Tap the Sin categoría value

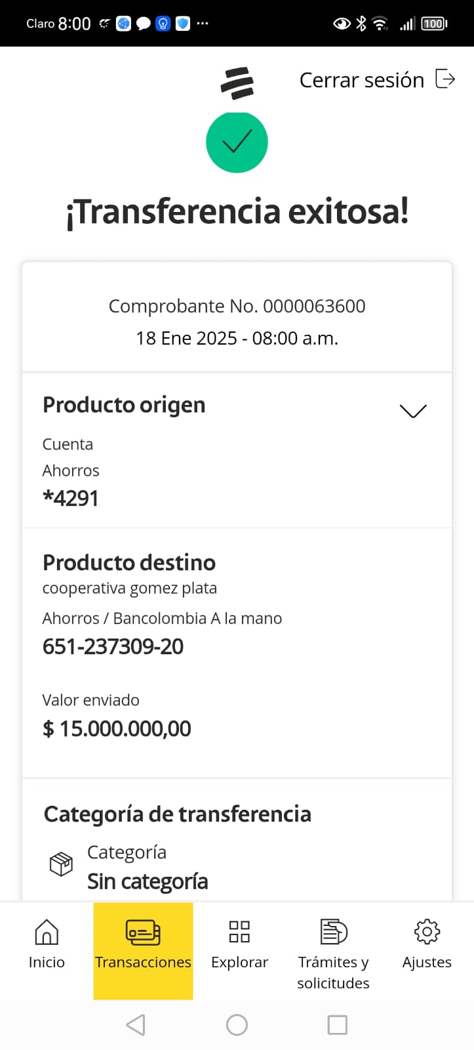click(148, 881)
